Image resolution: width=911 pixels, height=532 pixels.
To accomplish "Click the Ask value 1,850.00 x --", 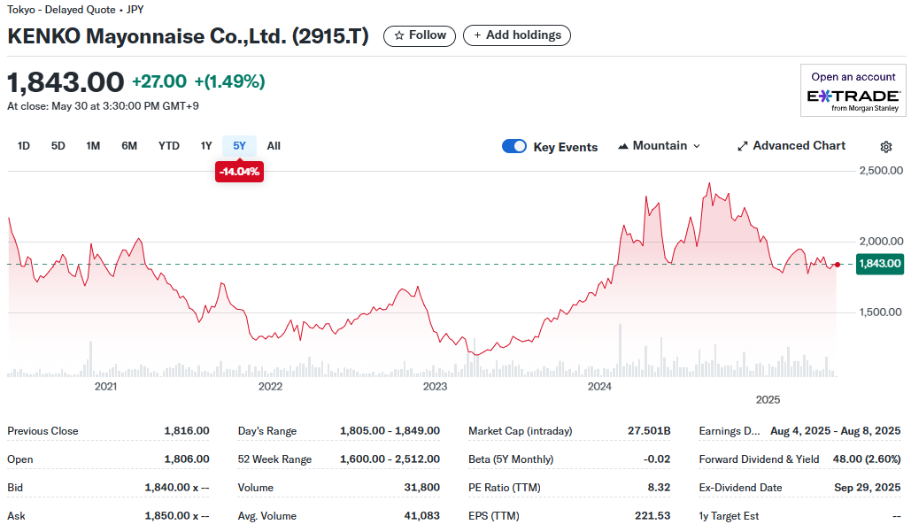I will (x=177, y=516).
